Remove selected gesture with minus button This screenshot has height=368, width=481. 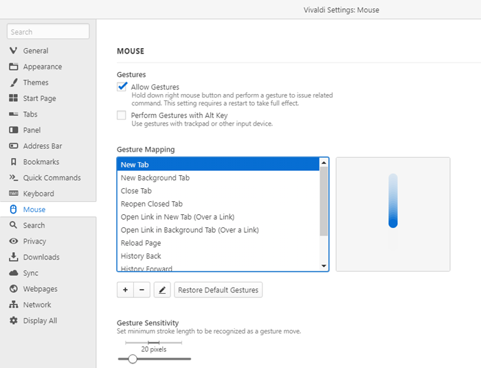142,290
